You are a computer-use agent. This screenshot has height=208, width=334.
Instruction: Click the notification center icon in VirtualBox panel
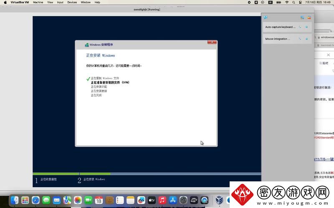266,17
